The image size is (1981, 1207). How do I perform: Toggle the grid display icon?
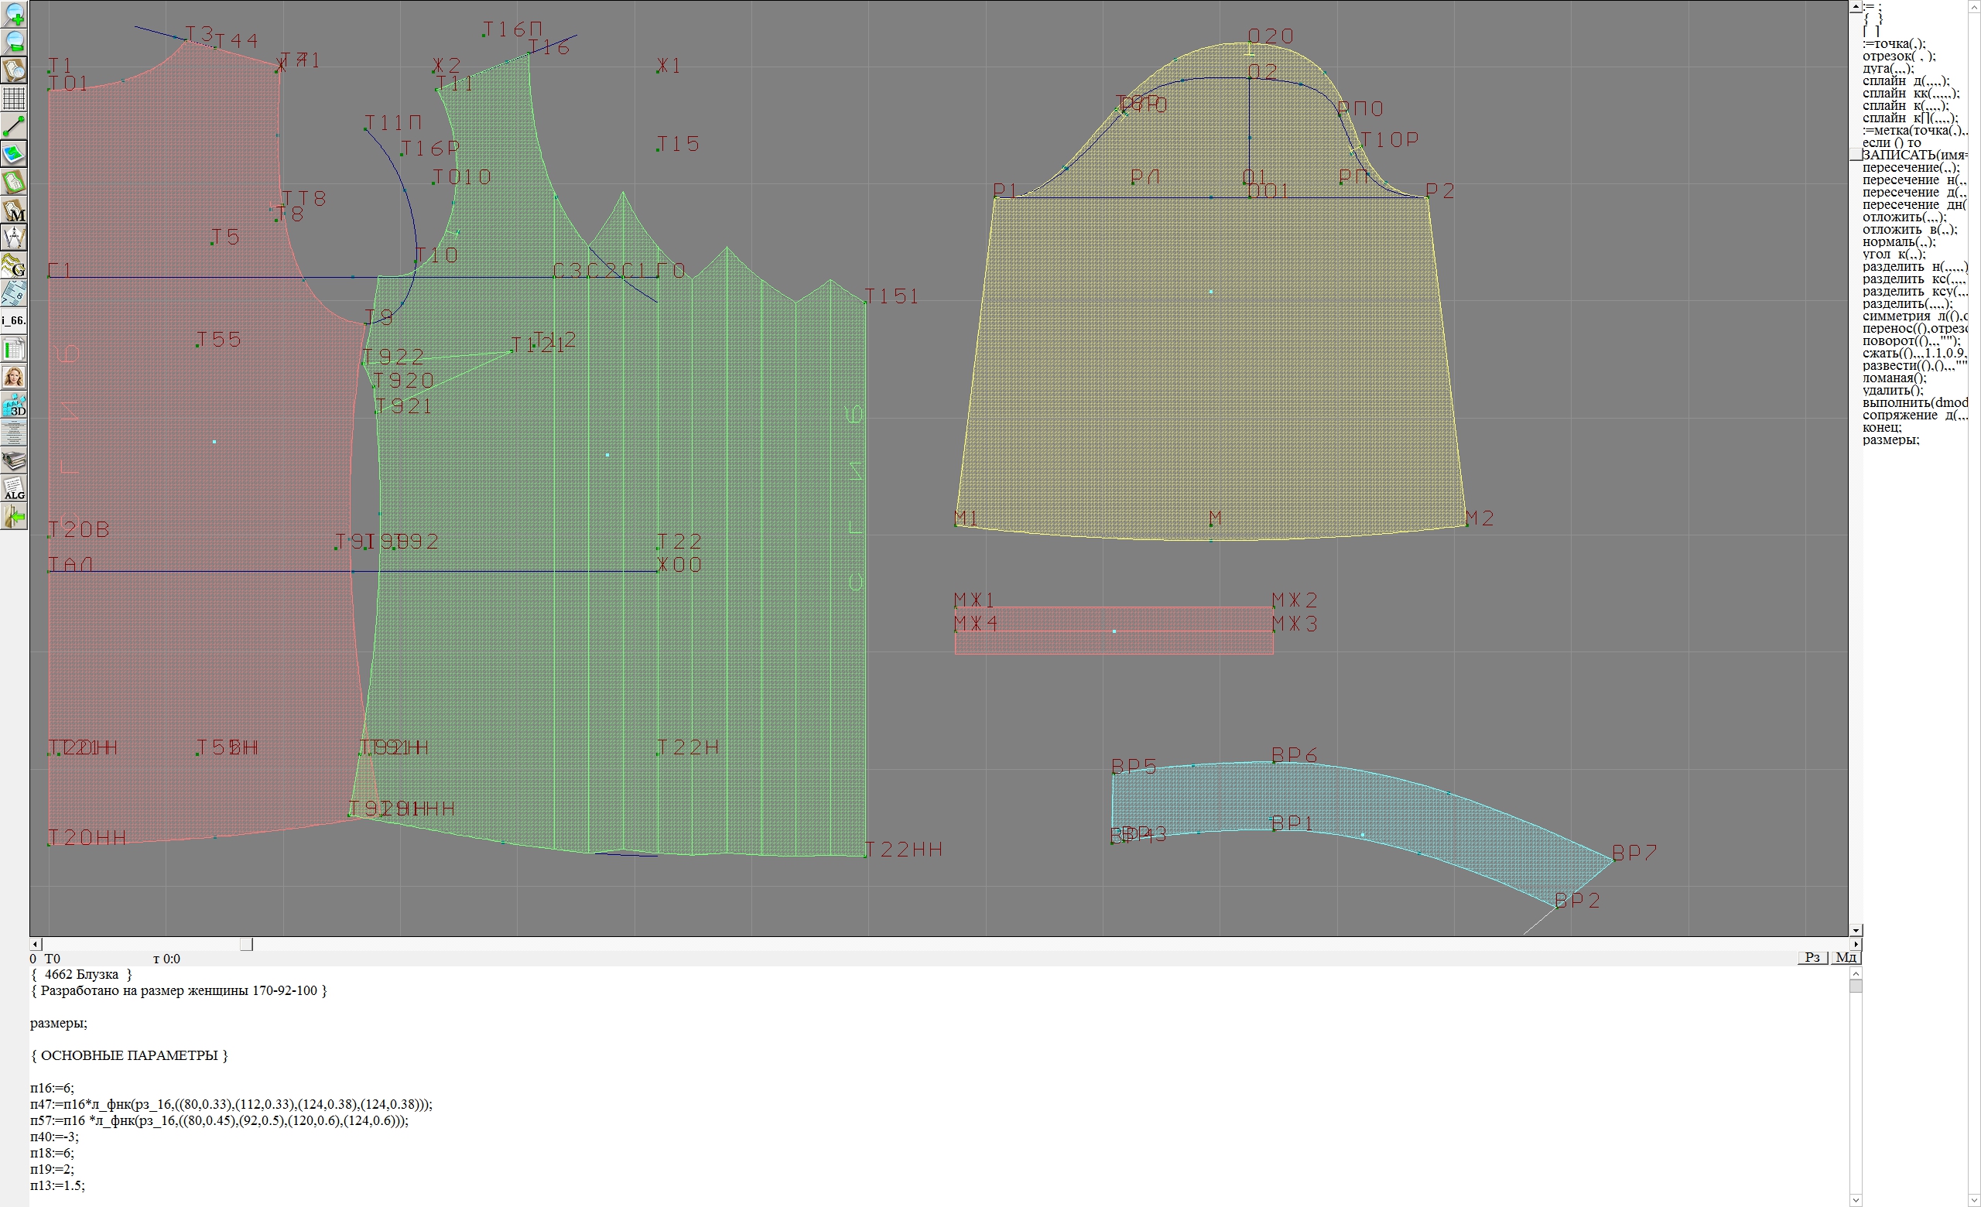point(14,98)
